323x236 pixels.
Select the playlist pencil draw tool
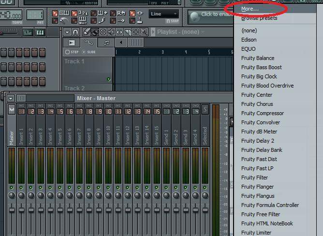coord(87,32)
